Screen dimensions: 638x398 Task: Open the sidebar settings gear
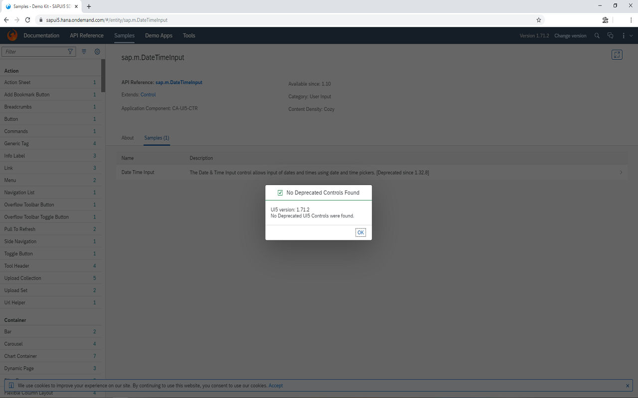pyautogui.click(x=97, y=51)
